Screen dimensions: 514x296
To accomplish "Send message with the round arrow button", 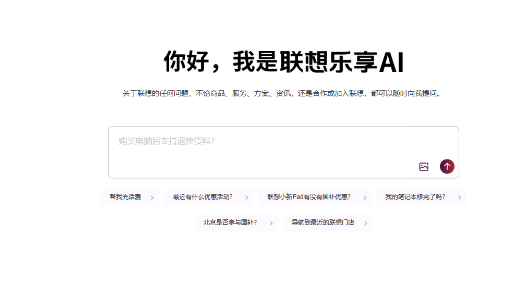I will click(x=447, y=166).
